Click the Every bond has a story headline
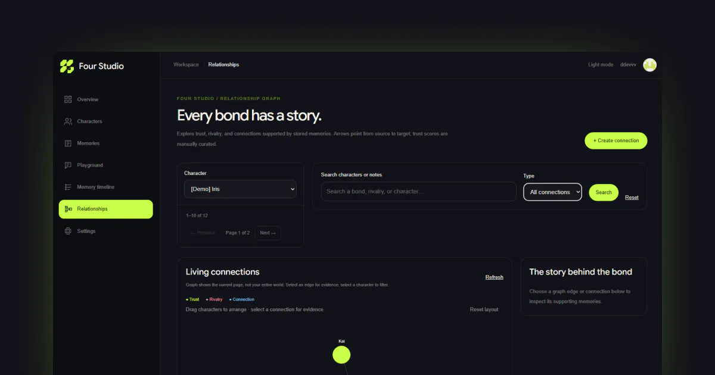The width and height of the screenshot is (715, 375). coord(249,115)
